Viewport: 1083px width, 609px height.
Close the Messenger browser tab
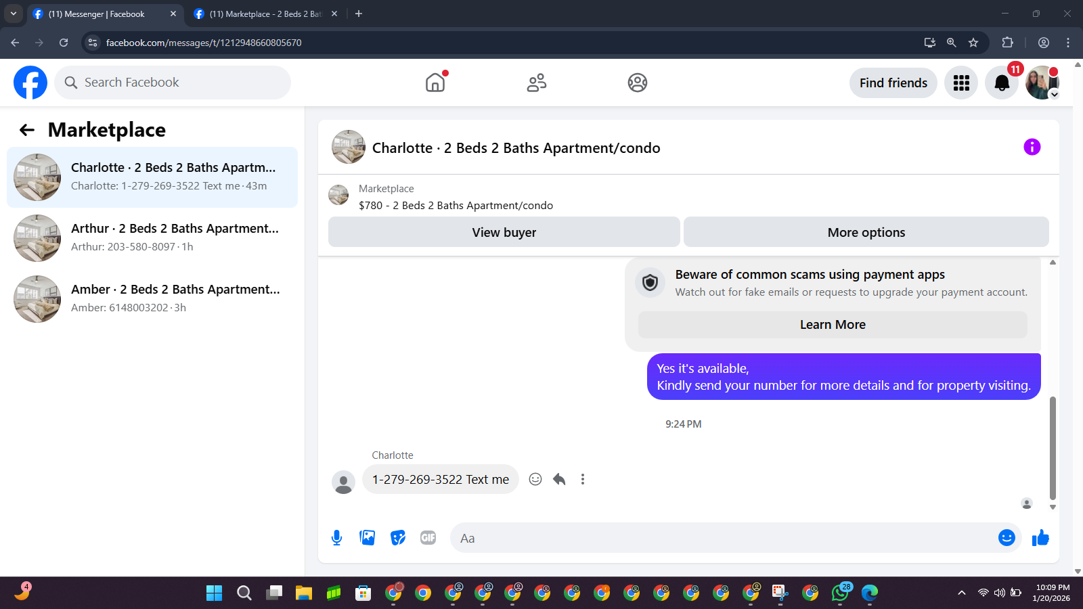[173, 14]
